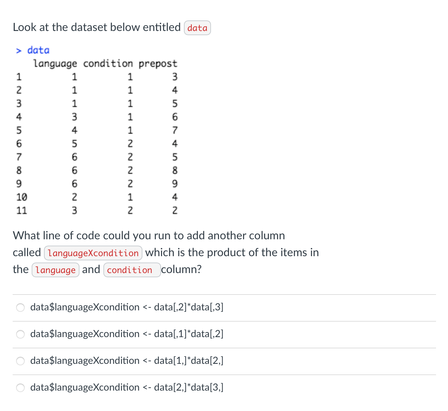This screenshot has height=411, width=448.
Task: Click the condition column header
Action: point(108,64)
